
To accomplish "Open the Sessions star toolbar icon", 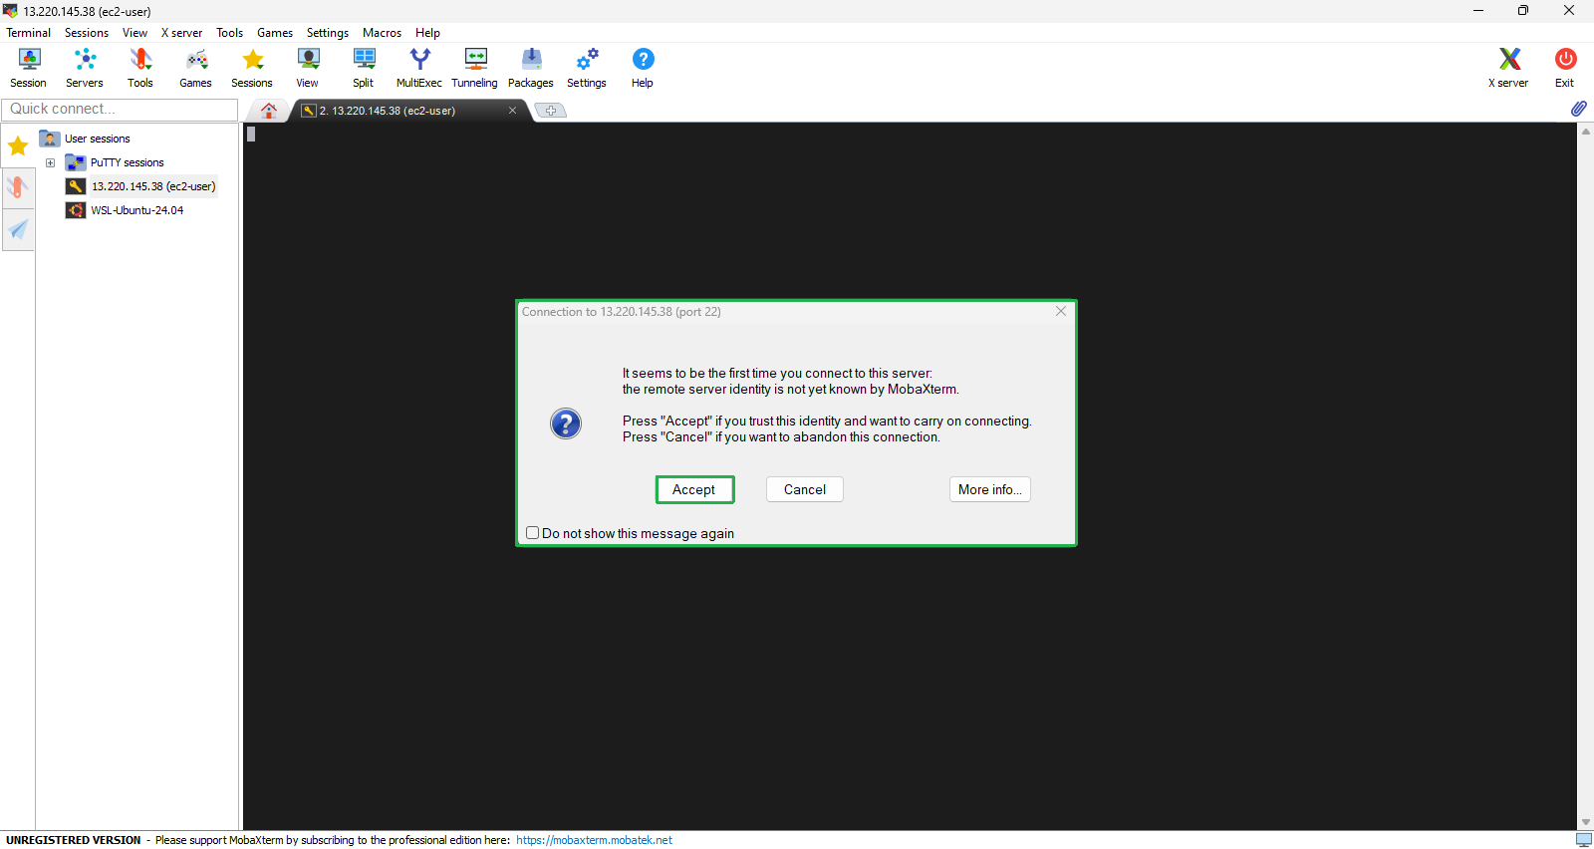I will (252, 68).
